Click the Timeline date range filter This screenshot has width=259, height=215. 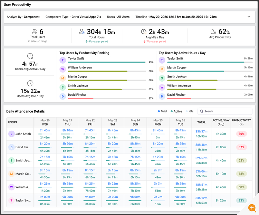[176, 17]
